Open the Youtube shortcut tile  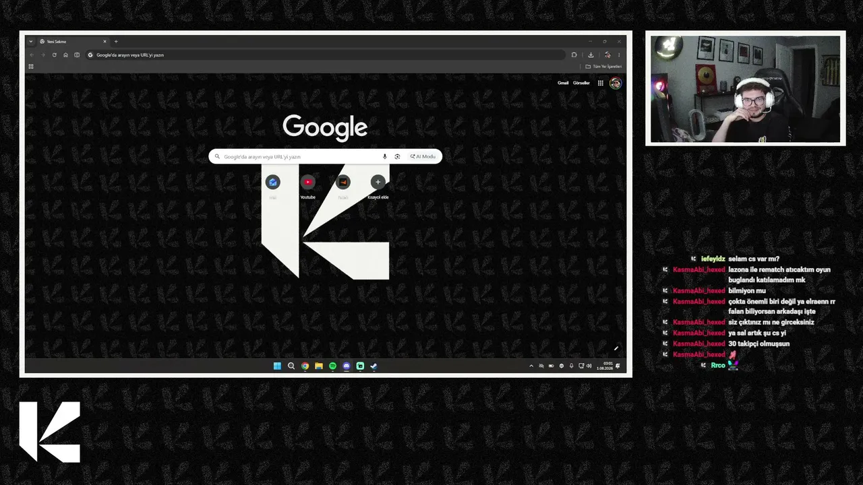[307, 186]
